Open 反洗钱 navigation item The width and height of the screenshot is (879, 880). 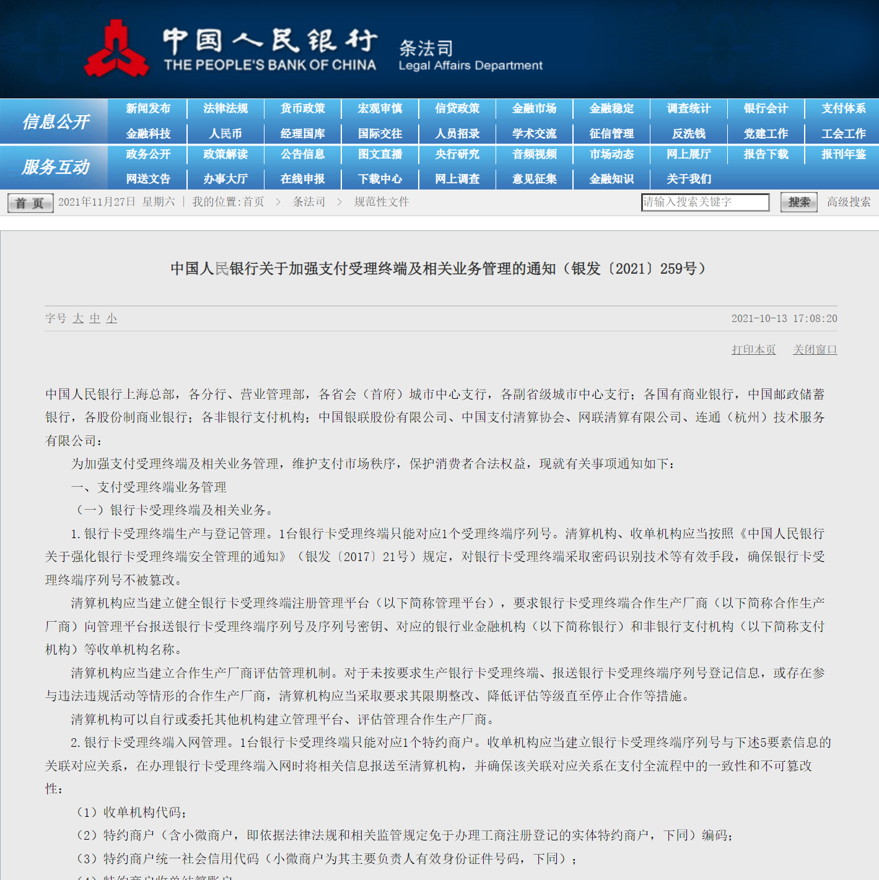[x=689, y=134]
